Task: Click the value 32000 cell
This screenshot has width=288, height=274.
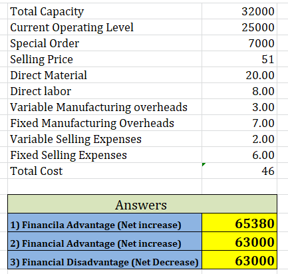Action: coord(239,11)
